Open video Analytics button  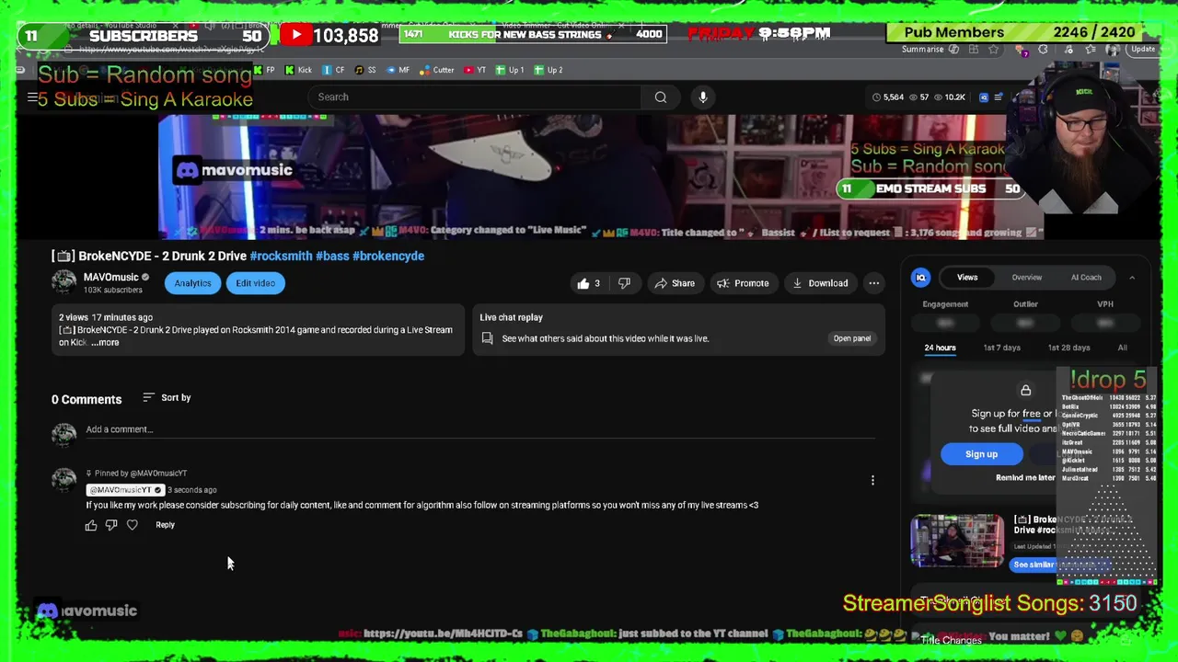(x=192, y=283)
